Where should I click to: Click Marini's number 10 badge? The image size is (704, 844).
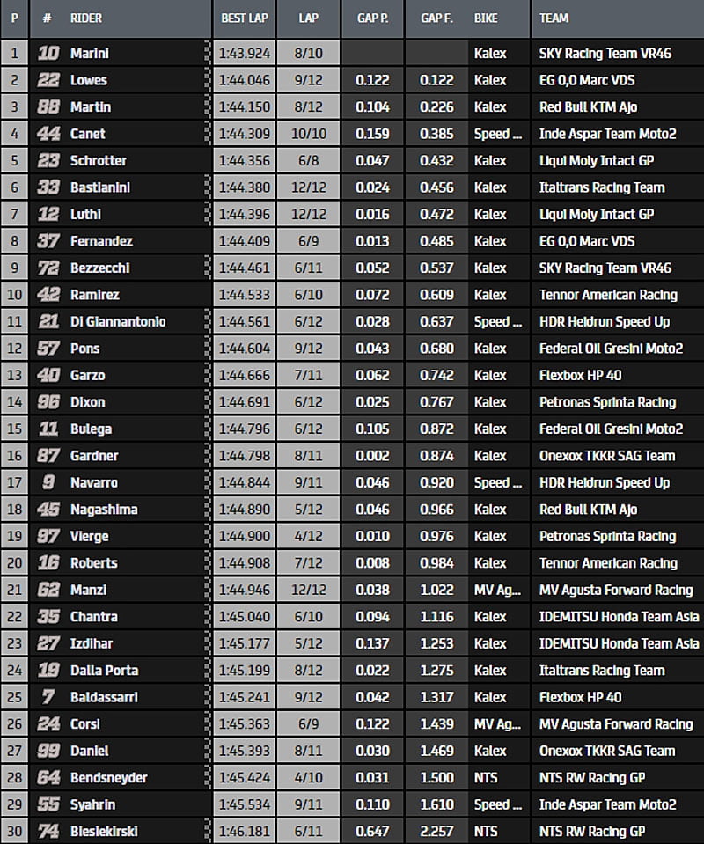point(49,54)
